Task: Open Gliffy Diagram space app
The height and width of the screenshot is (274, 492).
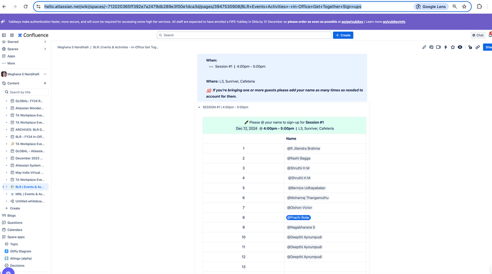Action: pyautogui.click(x=20, y=251)
